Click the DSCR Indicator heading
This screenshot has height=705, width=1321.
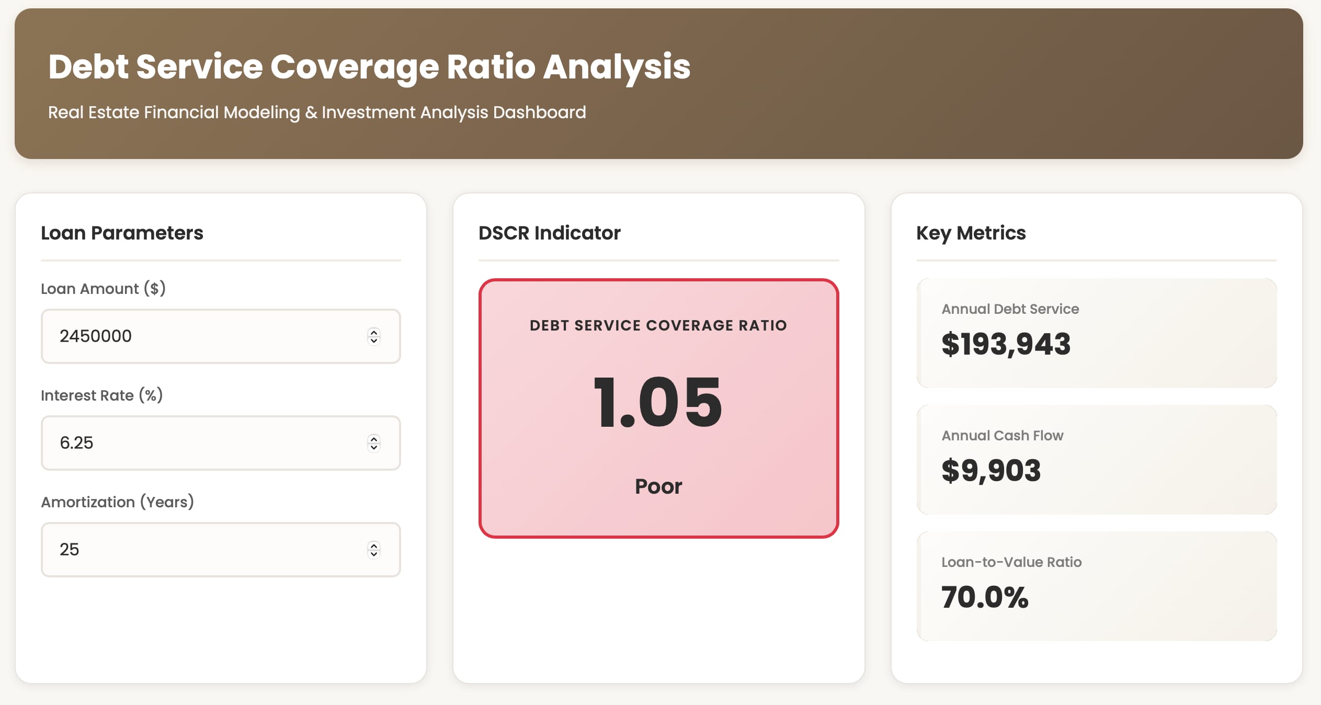(x=550, y=233)
